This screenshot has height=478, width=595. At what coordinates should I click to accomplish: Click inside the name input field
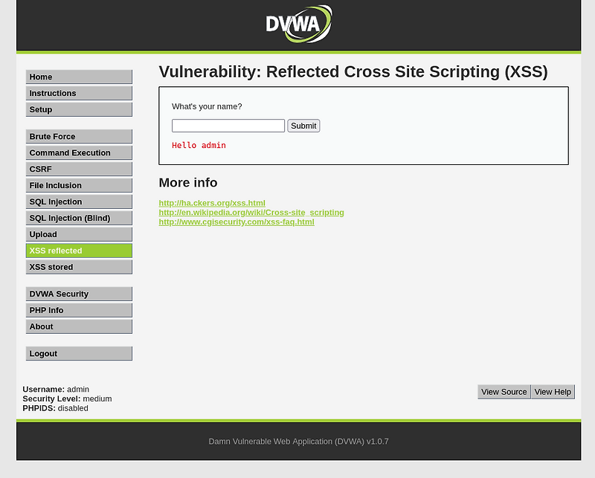click(228, 125)
